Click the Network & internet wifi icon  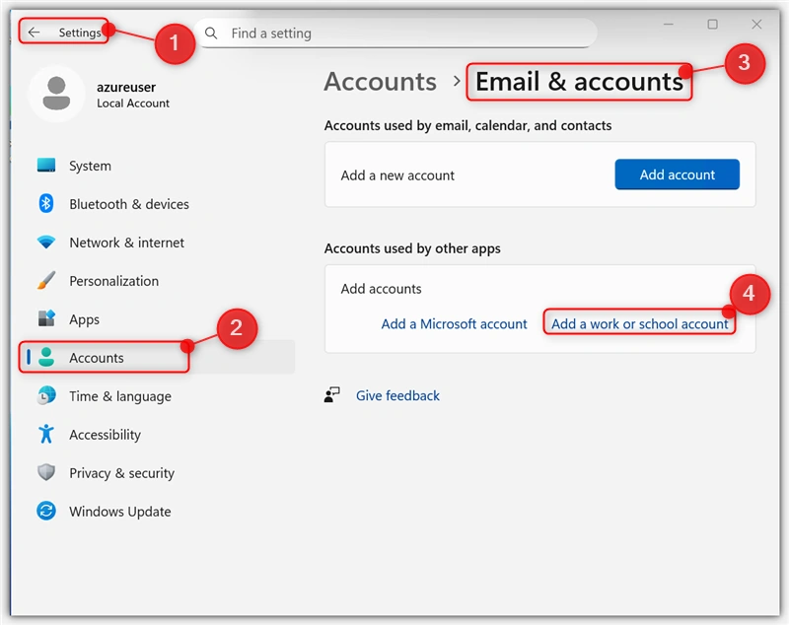click(46, 242)
